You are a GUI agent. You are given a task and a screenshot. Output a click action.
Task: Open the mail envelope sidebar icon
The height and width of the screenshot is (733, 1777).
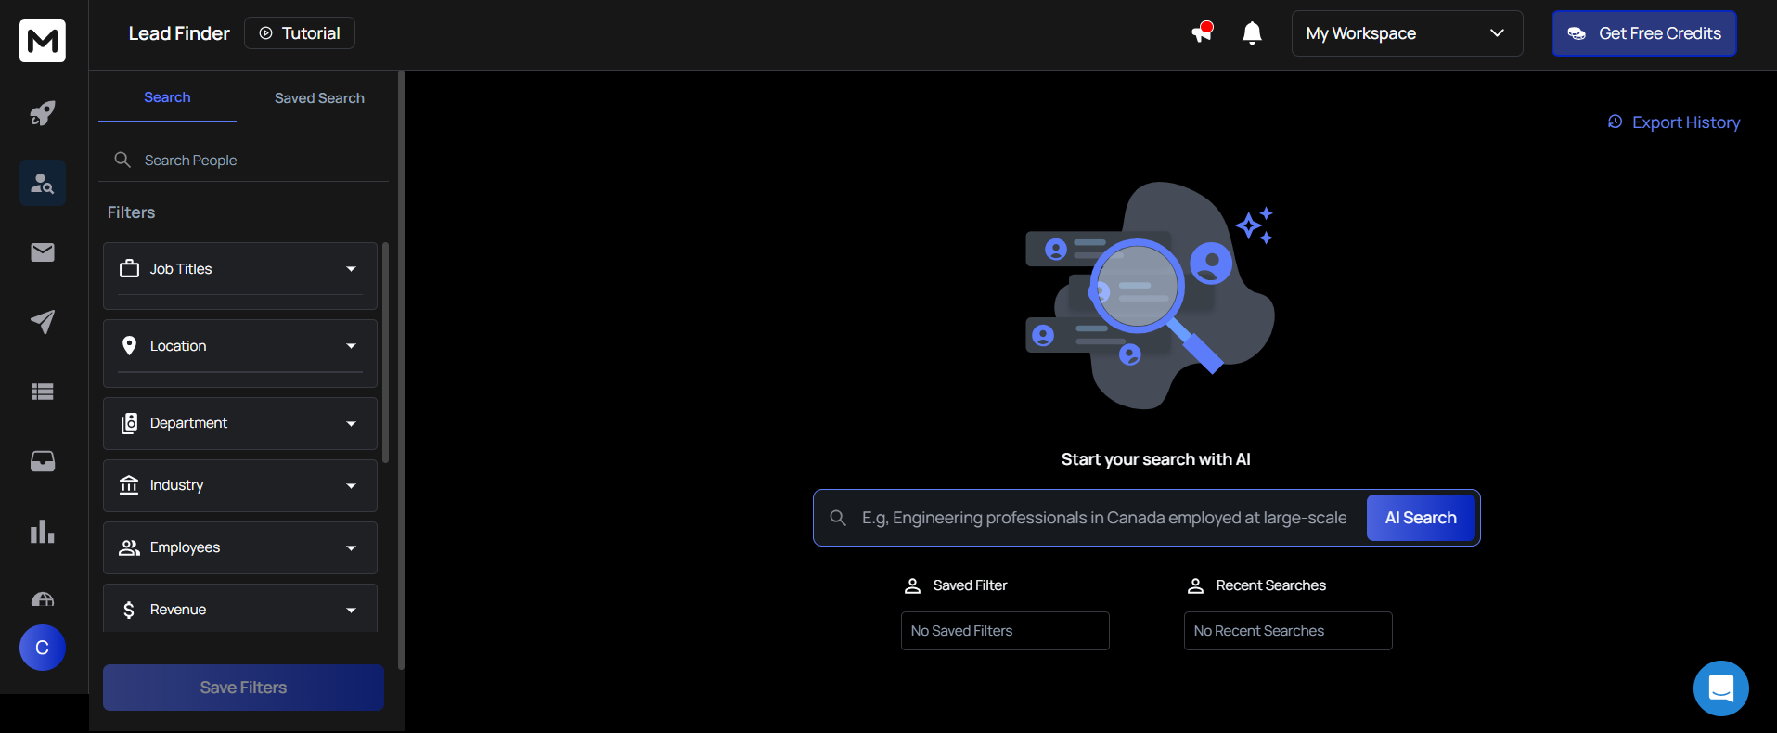click(43, 252)
